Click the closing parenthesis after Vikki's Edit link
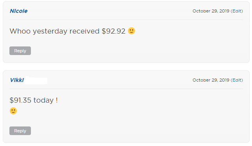The image size is (252, 146). coord(242,80)
